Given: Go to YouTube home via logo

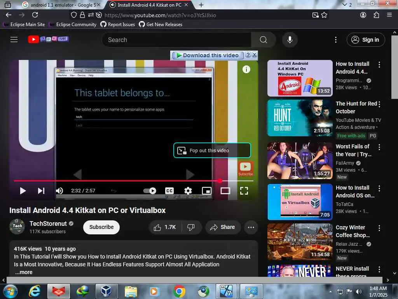Looking at the screenshot, I should pos(48,39).
